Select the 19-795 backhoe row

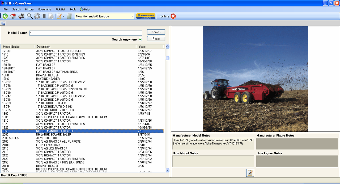[x=82, y=110]
